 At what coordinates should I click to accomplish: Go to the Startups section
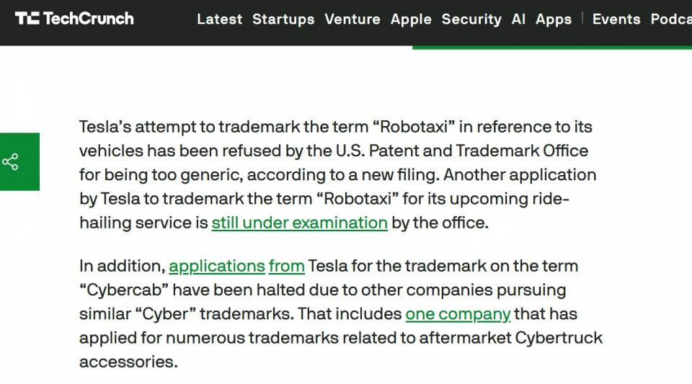point(283,19)
